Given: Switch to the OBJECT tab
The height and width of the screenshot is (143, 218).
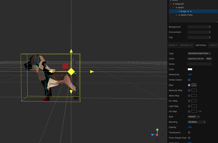Looking at the screenshot, I should pyautogui.click(x=173, y=45).
